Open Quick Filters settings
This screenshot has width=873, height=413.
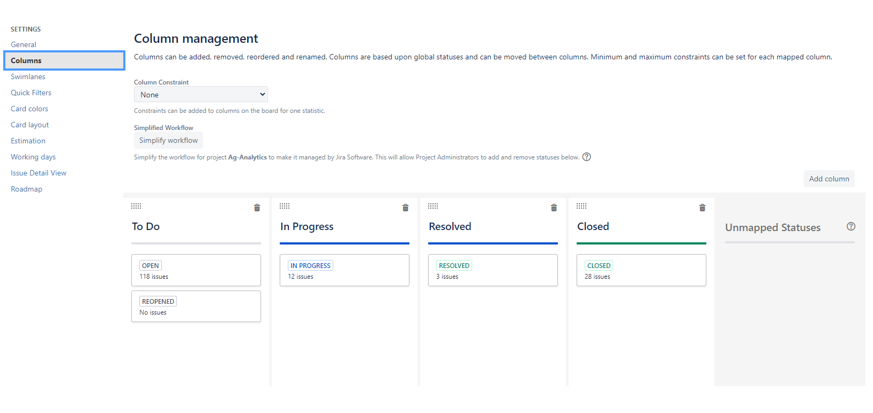click(31, 93)
